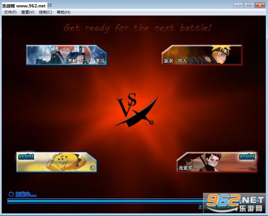The image size is (268, 216).
Task: Click the assist badge on Kon's card
Action: (x=26, y=157)
